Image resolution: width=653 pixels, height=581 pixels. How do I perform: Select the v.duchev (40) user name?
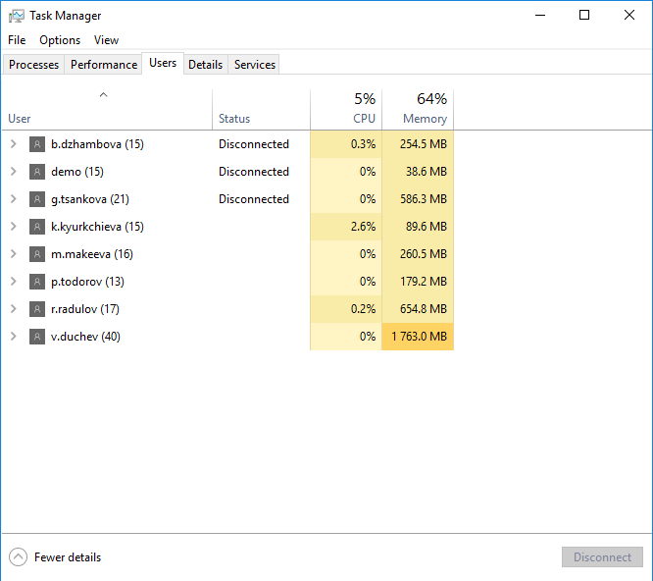click(85, 337)
